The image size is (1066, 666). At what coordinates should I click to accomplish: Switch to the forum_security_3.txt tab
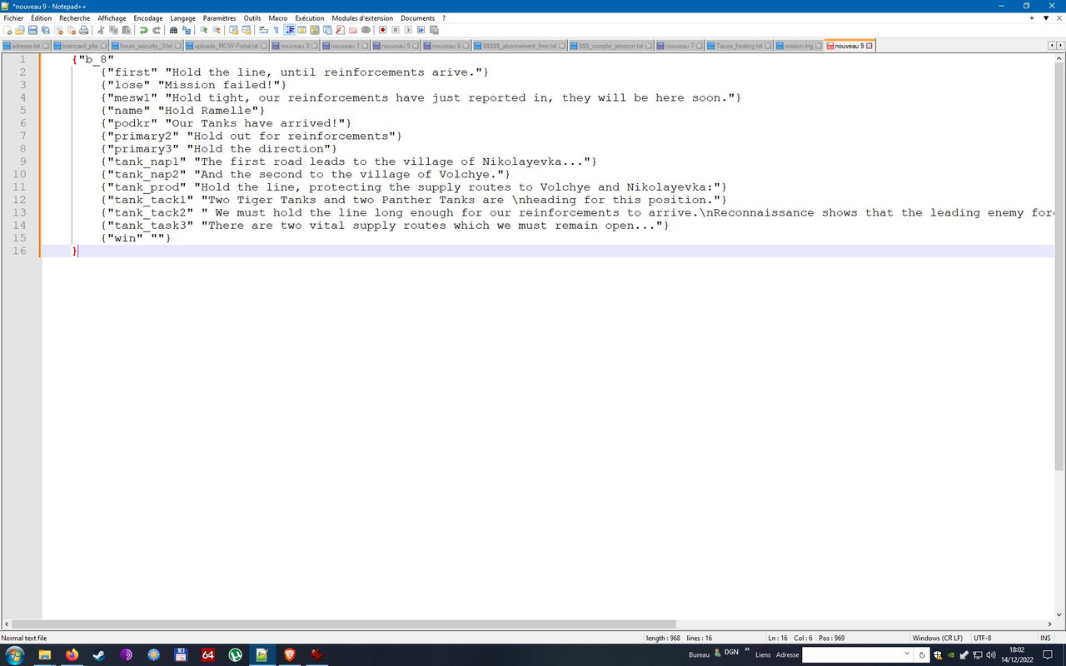[147, 46]
